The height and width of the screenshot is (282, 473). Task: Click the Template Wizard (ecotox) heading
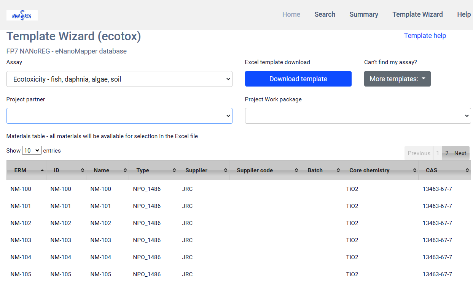click(74, 36)
